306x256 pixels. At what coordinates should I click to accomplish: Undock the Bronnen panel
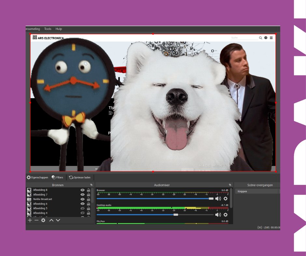click(x=91, y=185)
